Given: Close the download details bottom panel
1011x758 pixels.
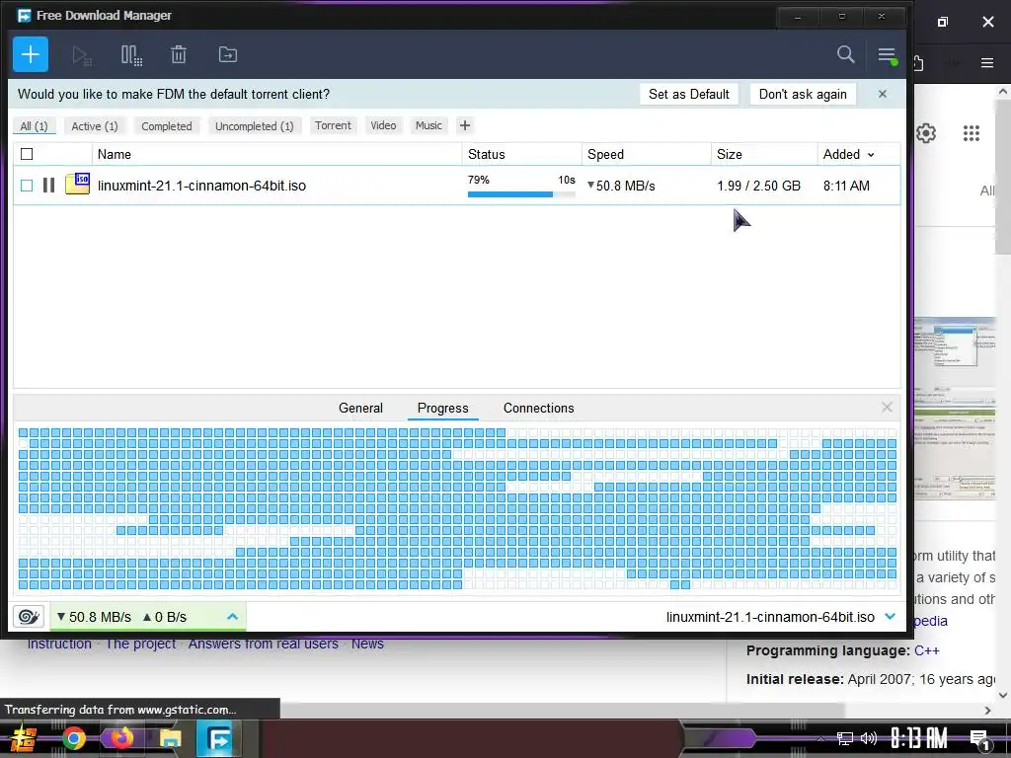Looking at the screenshot, I should point(887,408).
